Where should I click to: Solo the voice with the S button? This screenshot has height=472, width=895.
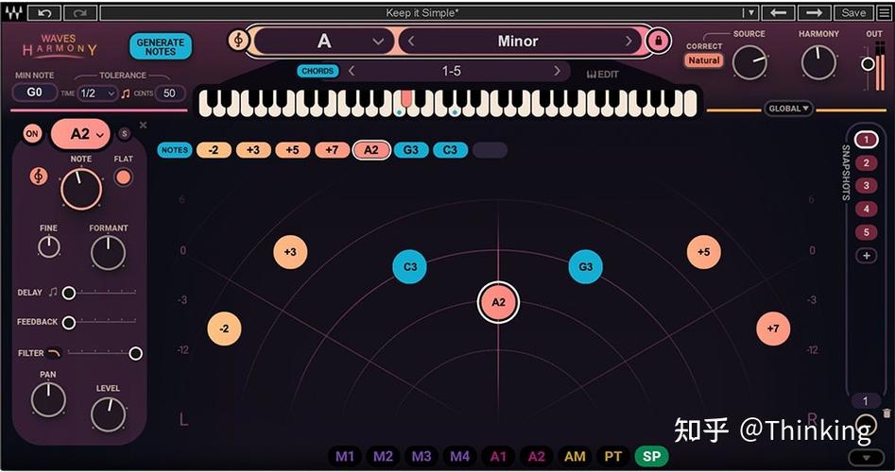[x=124, y=134]
